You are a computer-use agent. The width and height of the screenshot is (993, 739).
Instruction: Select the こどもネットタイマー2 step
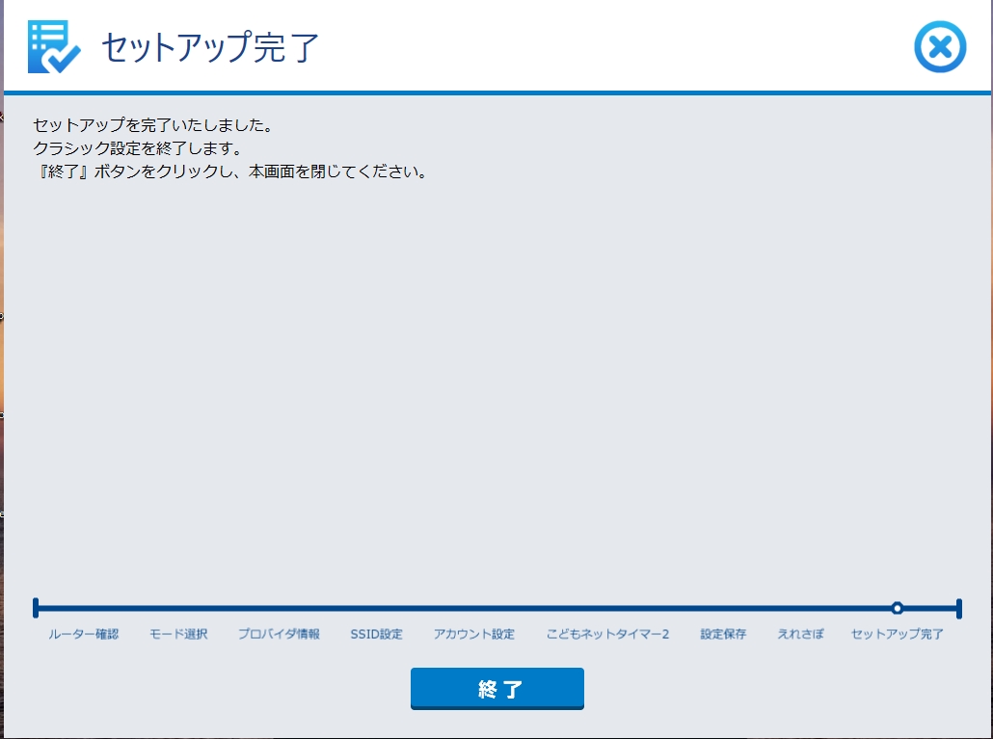pyautogui.click(x=607, y=634)
